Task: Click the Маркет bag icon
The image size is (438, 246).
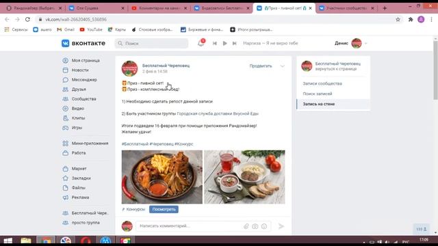Action: [x=66, y=169]
